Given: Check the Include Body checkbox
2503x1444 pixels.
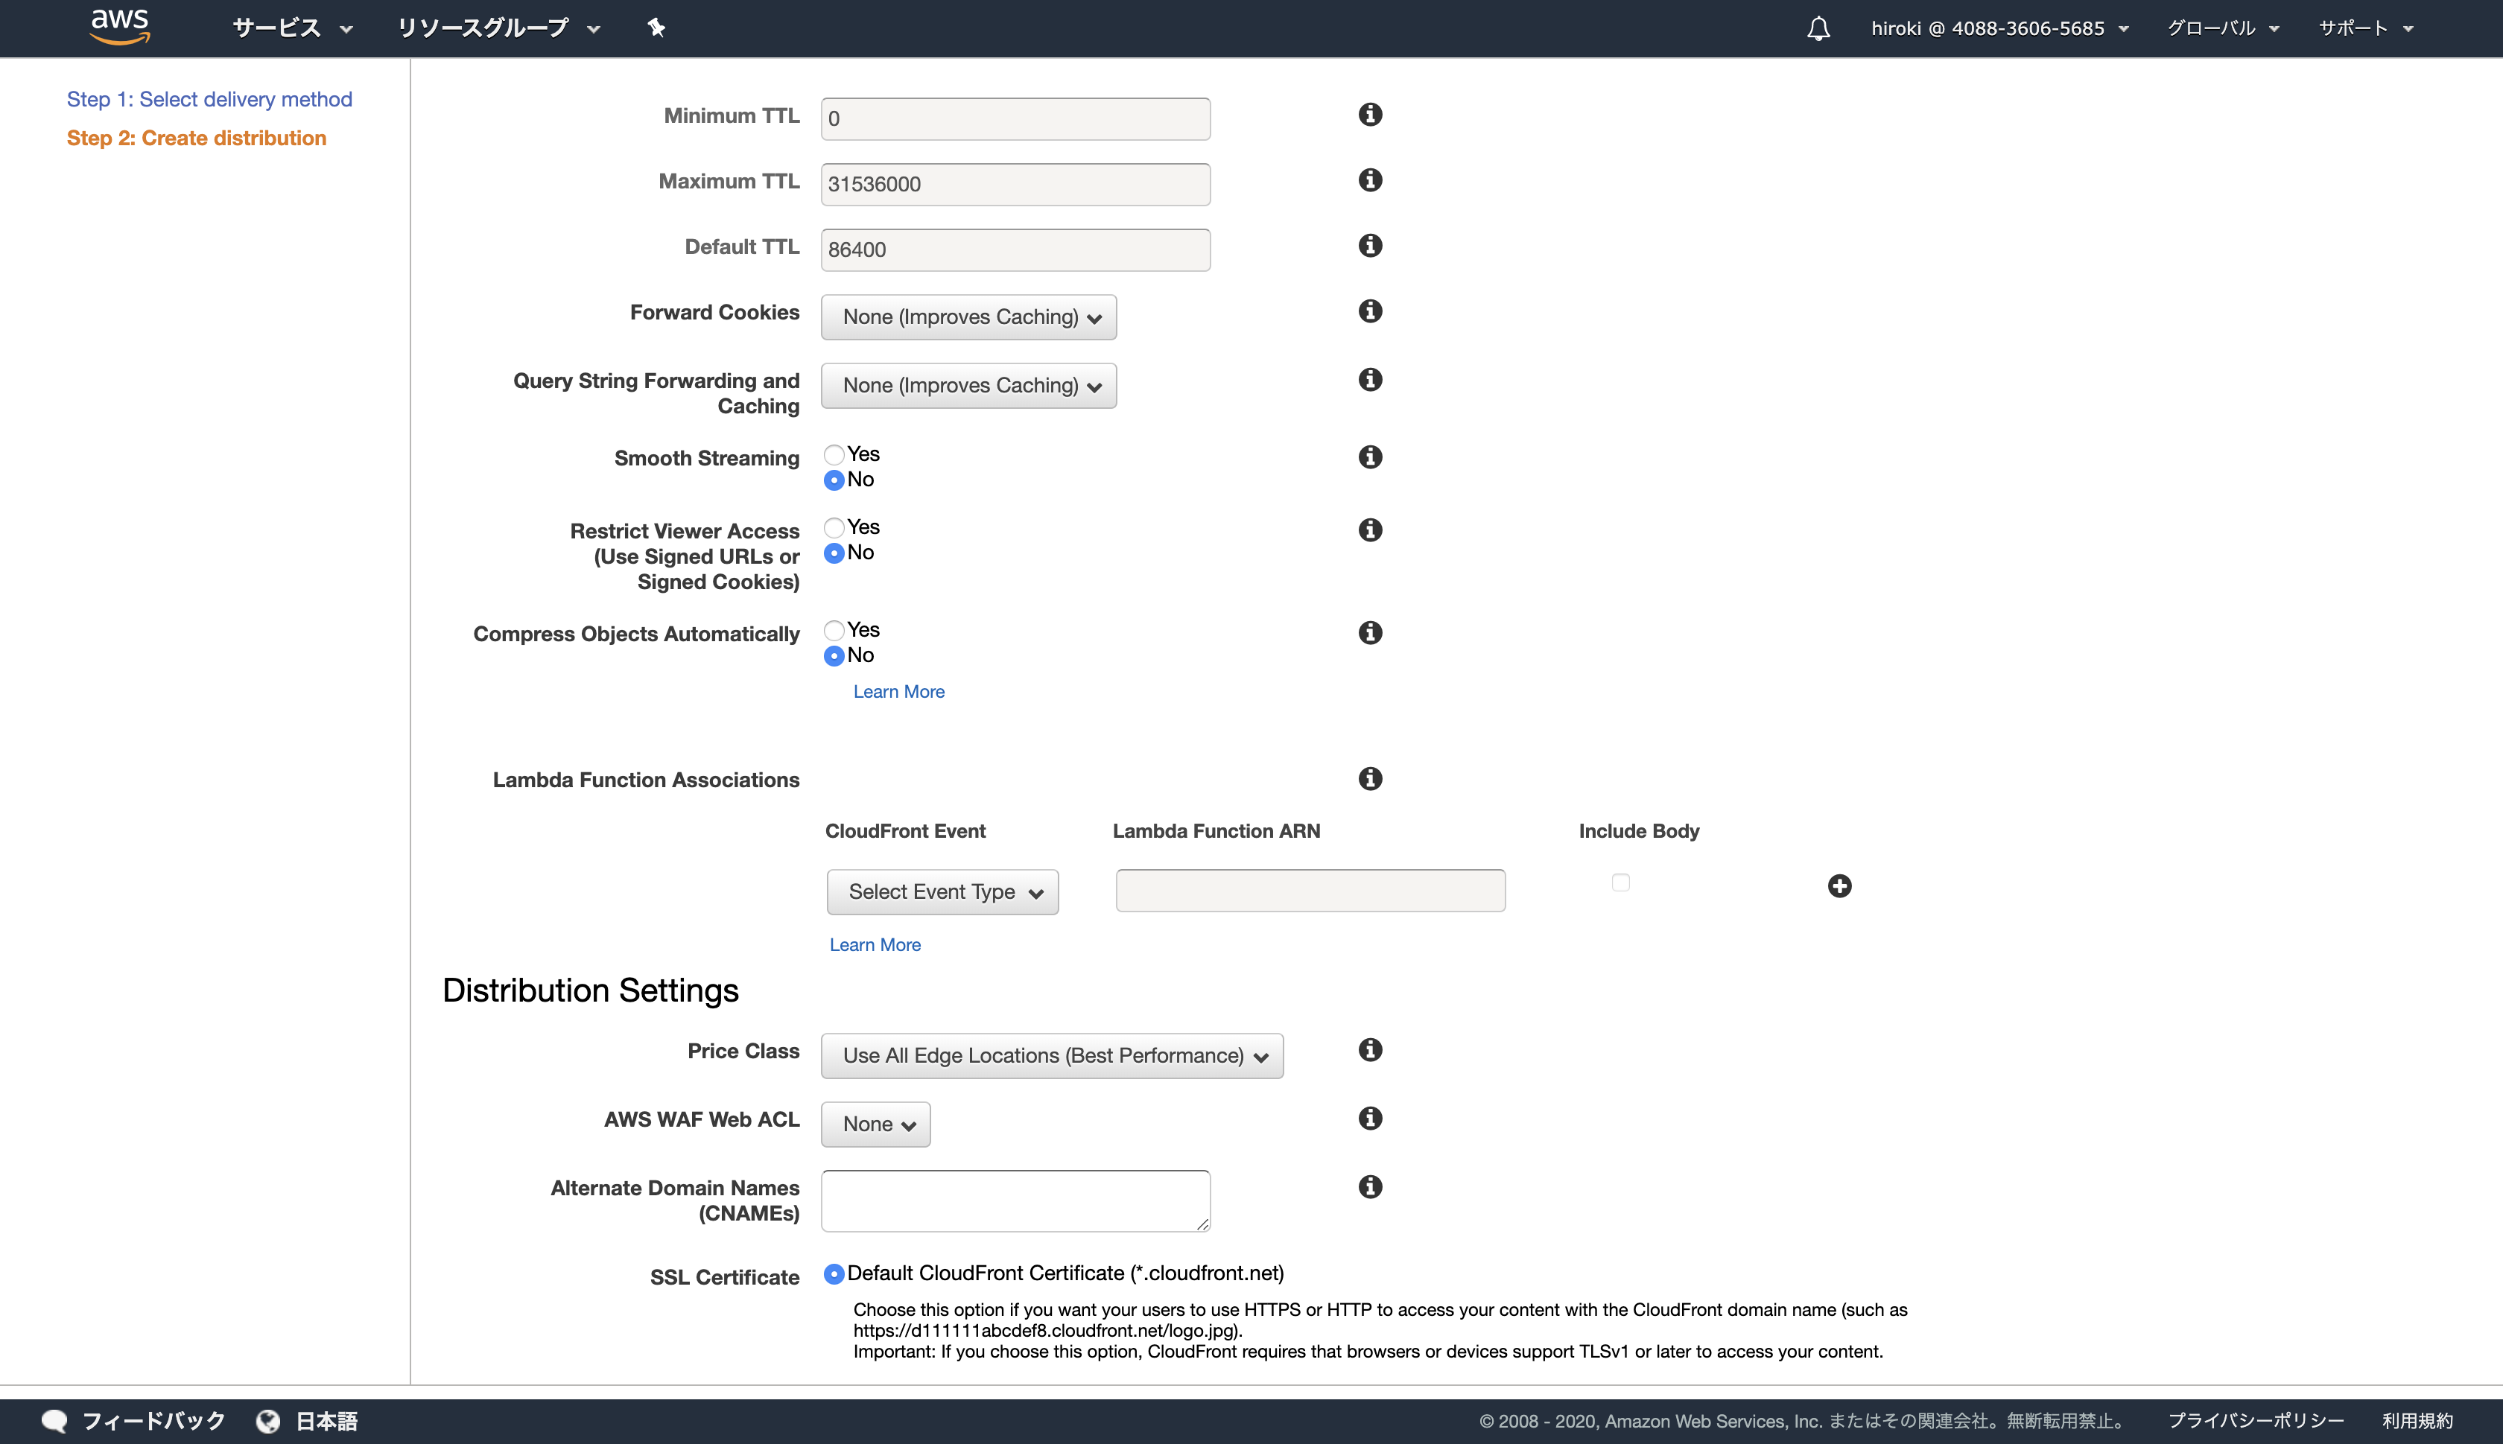Looking at the screenshot, I should (x=1620, y=882).
